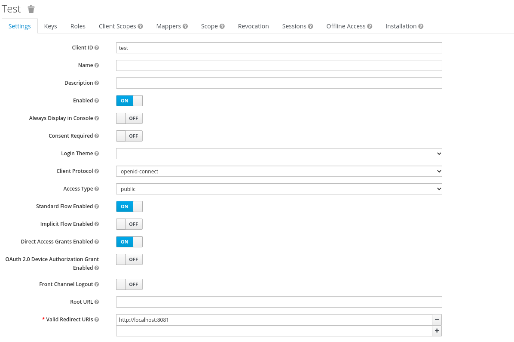
Task: Click the help icon beside Client ID
Action: pos(97,48)
